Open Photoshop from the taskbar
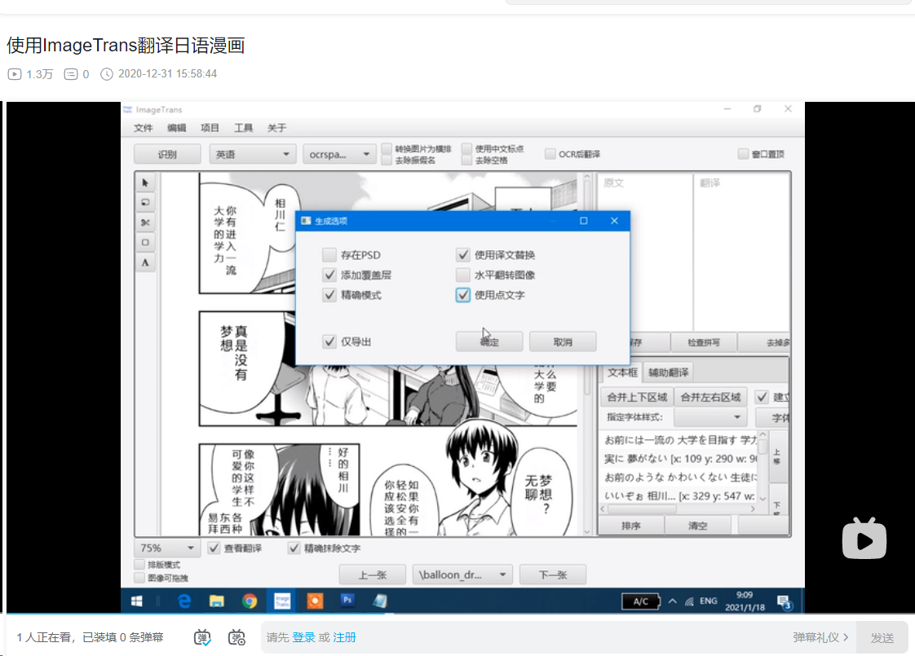 [x=347, y=600]
